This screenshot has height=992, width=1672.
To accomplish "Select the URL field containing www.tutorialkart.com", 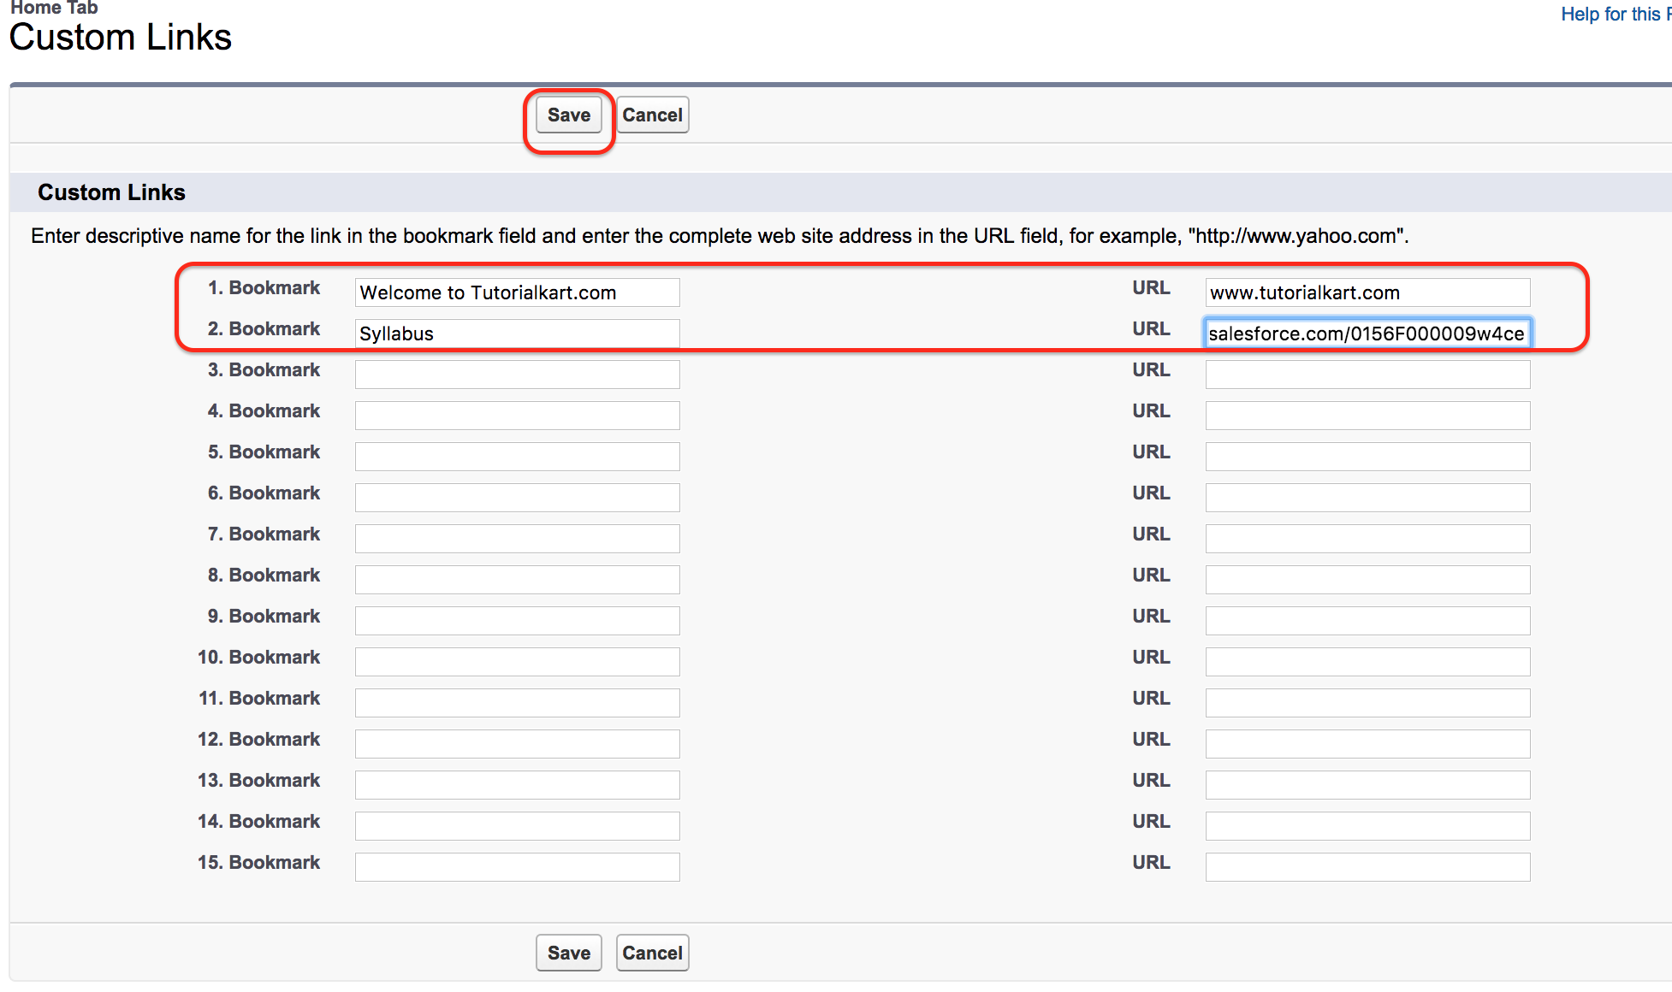I will 1367,292.
